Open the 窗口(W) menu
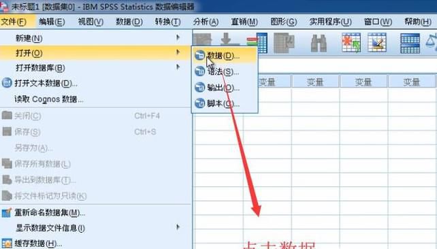 click(378, 22)
